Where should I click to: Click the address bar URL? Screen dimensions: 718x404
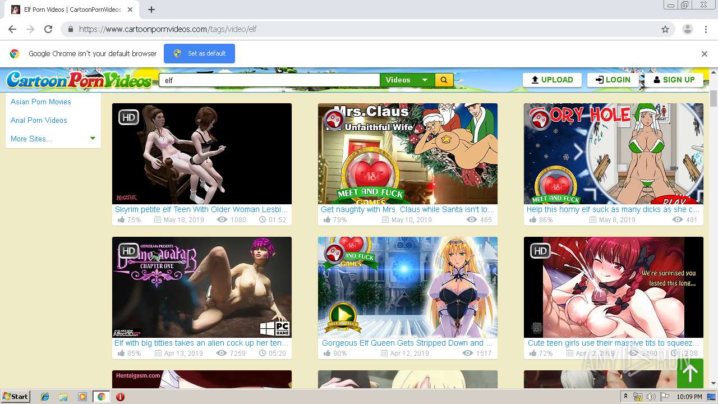pos(168,29)
